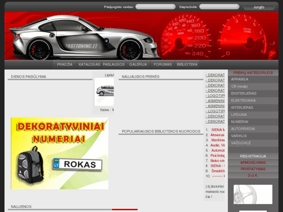Screen dimensions: 283x212
Task: Select the VAŽIUOKLĖ category
Action: pyautogui.click(x=253, y=143)
